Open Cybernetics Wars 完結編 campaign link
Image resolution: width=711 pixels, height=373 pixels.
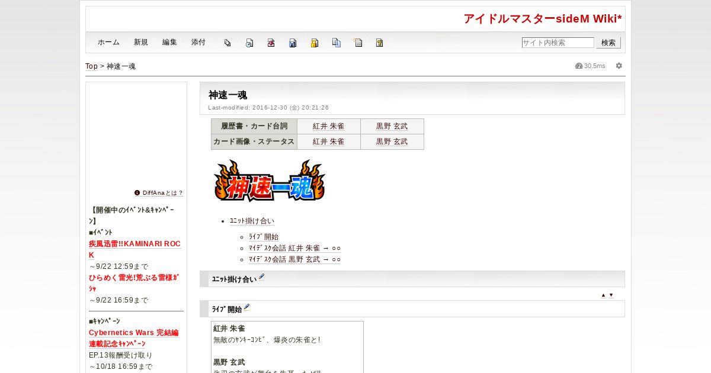133,338
